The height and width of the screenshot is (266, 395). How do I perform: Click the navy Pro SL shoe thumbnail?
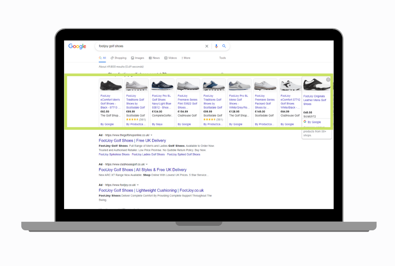(x=162, y=85)
